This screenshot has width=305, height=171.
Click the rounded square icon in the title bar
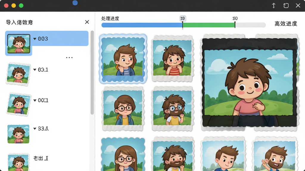[x=286, y=6]
